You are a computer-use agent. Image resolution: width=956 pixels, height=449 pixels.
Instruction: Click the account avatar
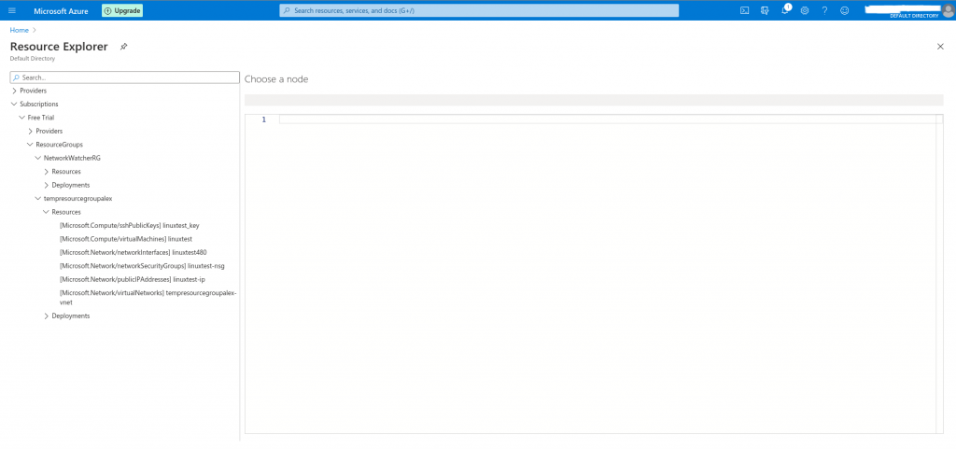(949, 10)
